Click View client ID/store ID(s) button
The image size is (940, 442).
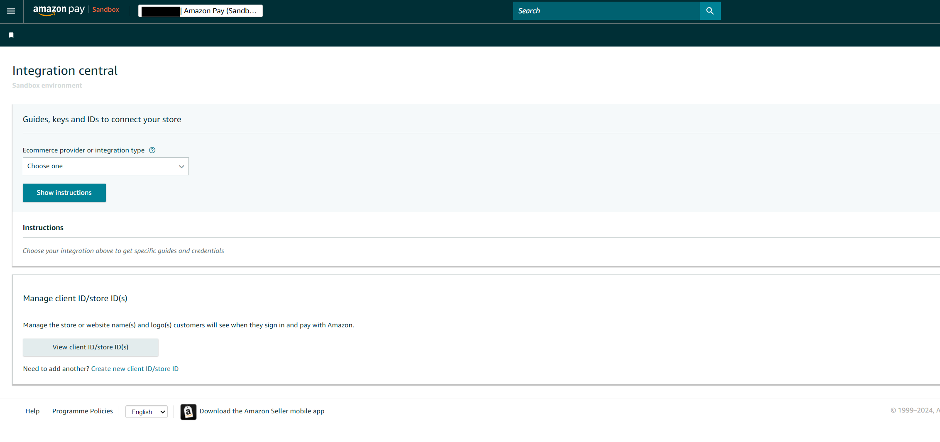pos(91,347)
